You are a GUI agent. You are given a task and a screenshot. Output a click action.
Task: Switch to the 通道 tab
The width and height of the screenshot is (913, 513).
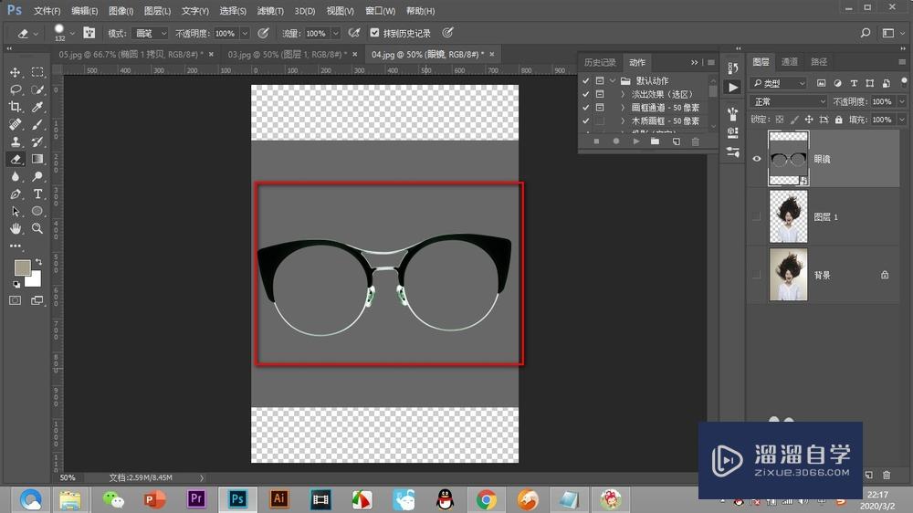click(x=790, y=62)
